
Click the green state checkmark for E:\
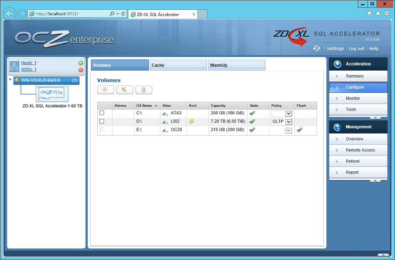pos(252,130)
